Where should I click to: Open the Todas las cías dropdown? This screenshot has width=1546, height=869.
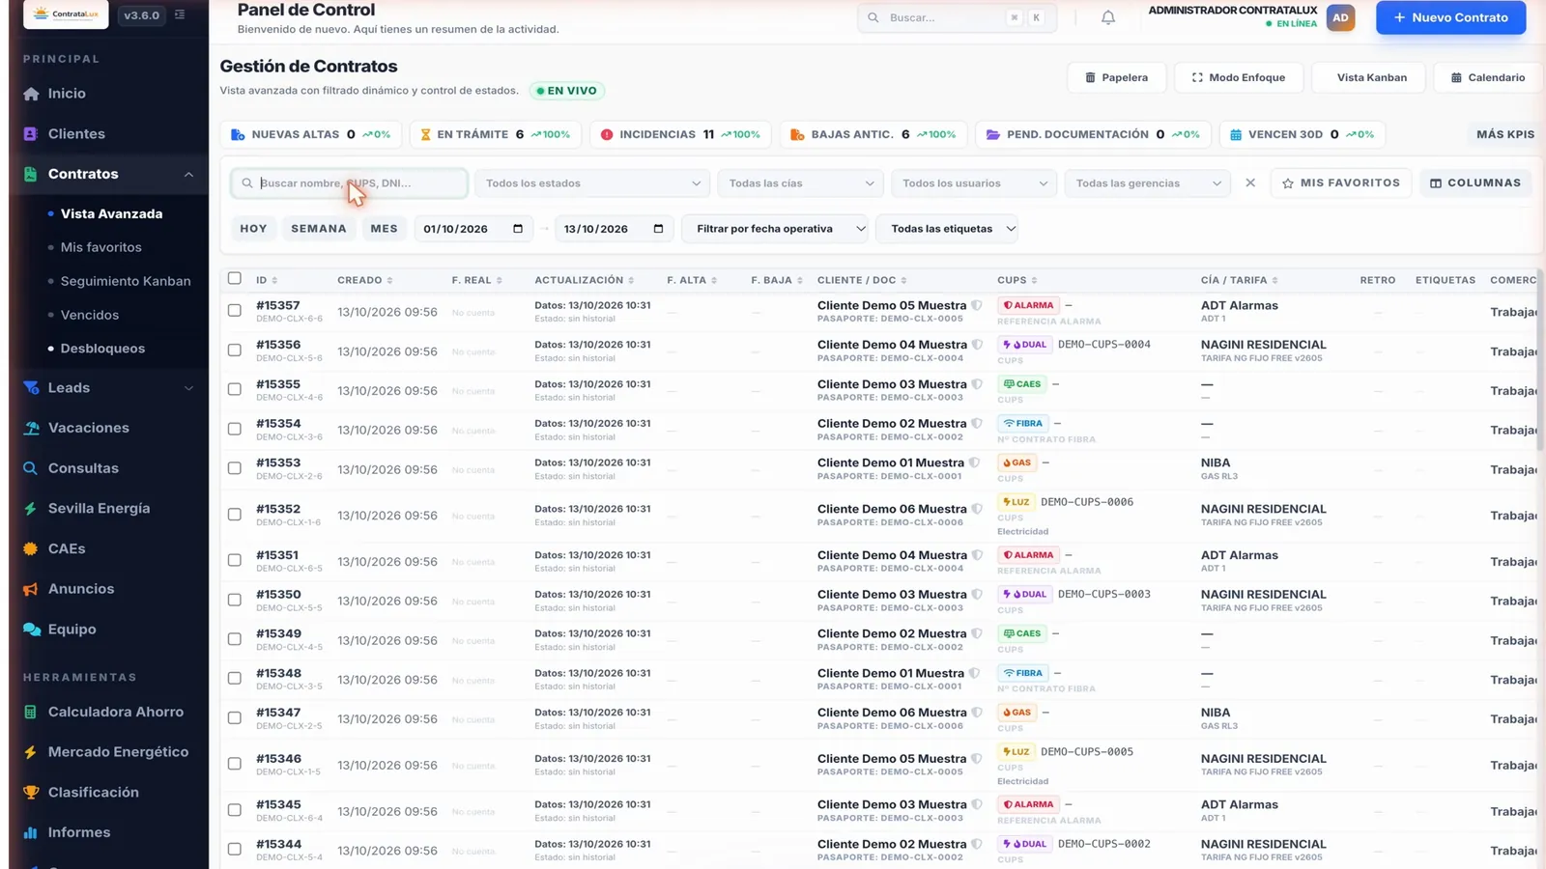pos(800,183)
